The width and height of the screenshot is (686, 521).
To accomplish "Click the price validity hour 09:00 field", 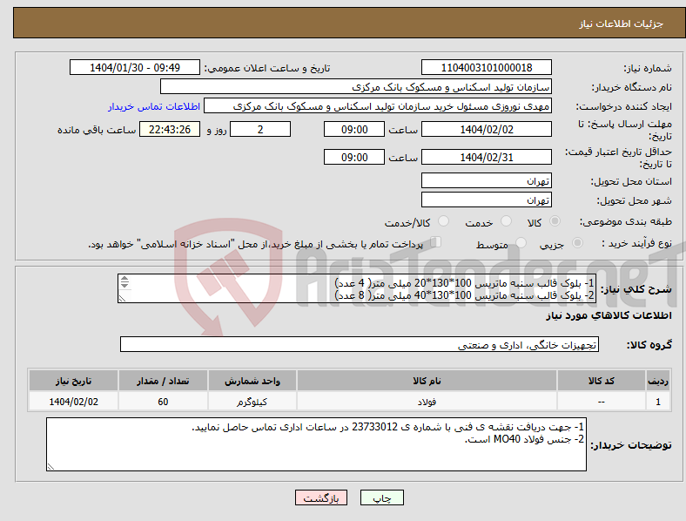I will tap(354, 157).
